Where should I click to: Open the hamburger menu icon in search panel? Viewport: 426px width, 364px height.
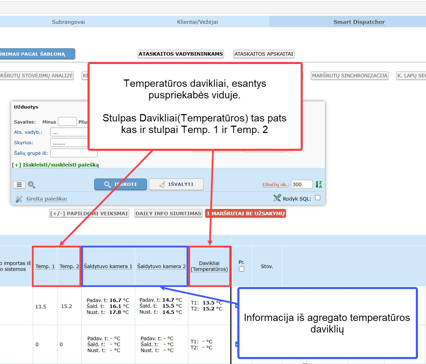19,184
